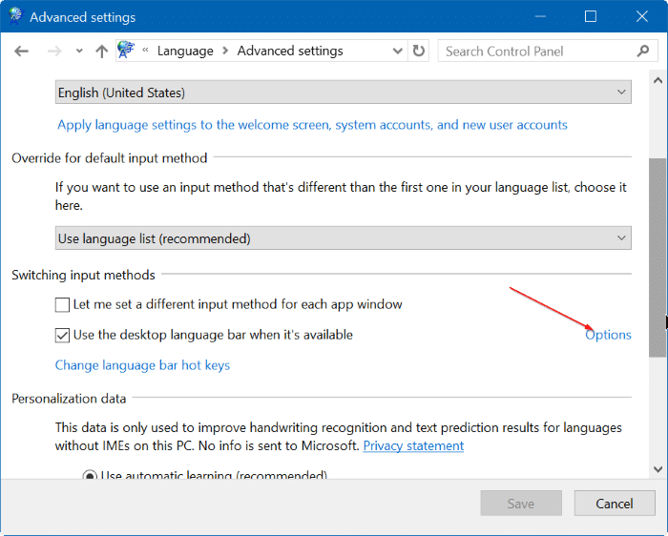
Task: Refresh the Advanced settings page
Action: pos(419,52)
